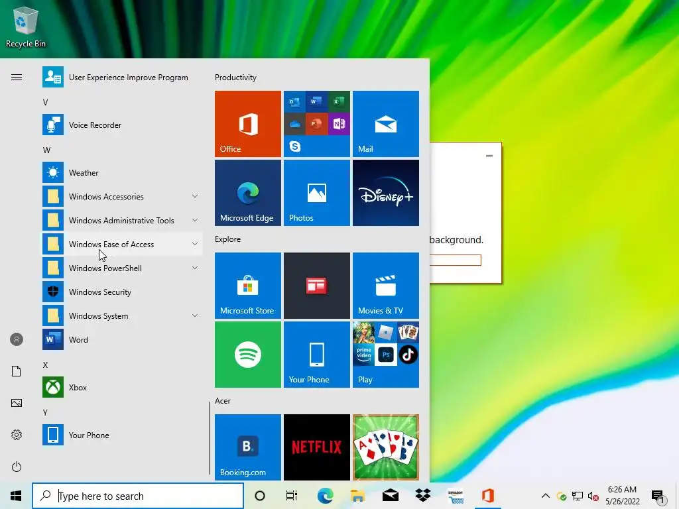
Task: Open the taskbar clock and date
Action: click(622, 496)
